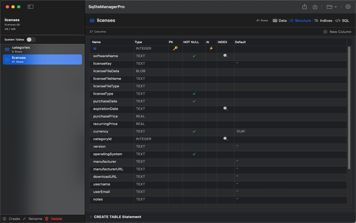Open the settings gear icon
The image size is (356, 223).
tap(348, 7)
